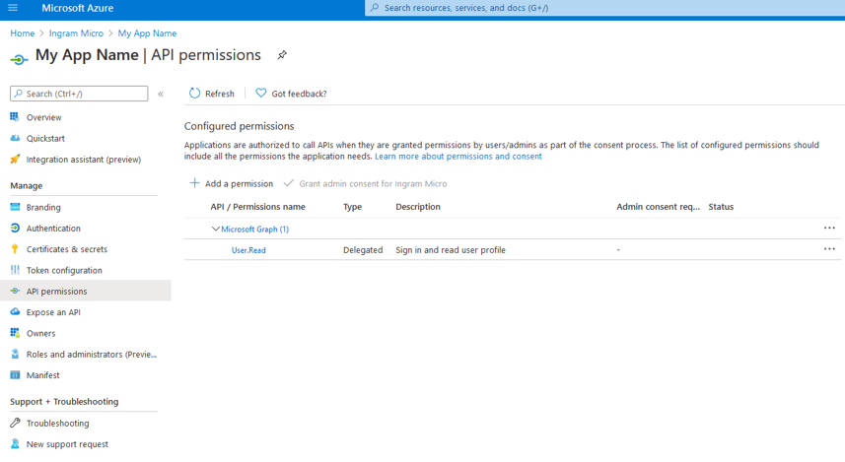The height and width of the screenshot is (462, 845).
Task: Click the Integration assistant rocket icon
Action: coord(15,159)
